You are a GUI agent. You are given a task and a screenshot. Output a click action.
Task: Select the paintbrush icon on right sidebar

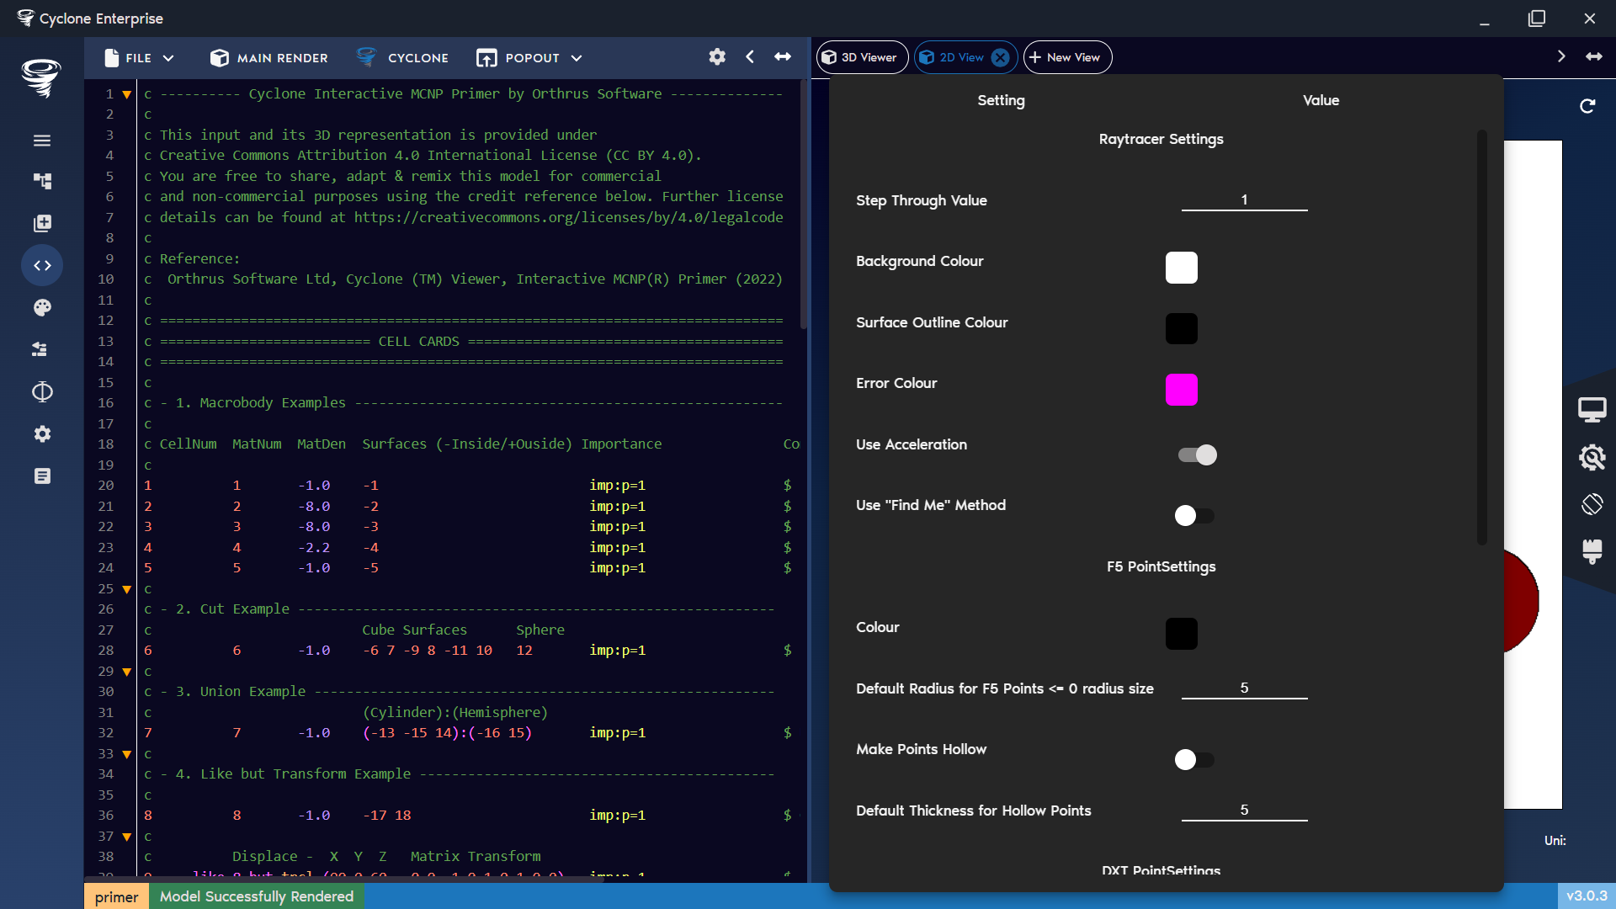tap(1593, 553)
